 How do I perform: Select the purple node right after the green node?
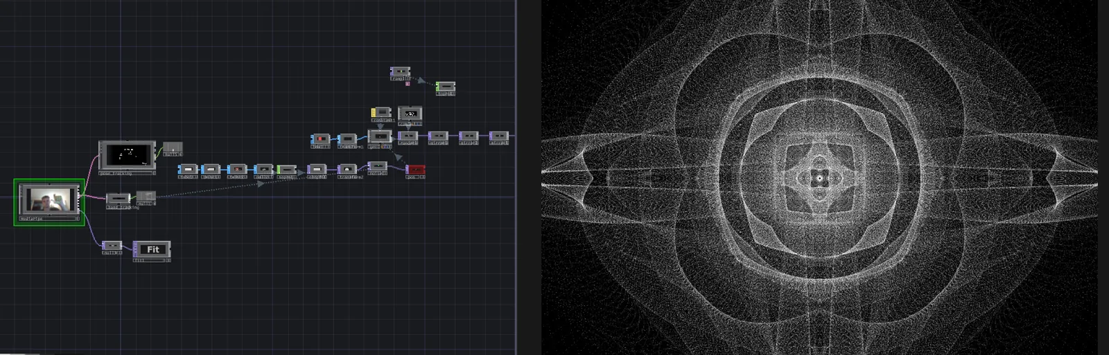[x=317, y=170]
